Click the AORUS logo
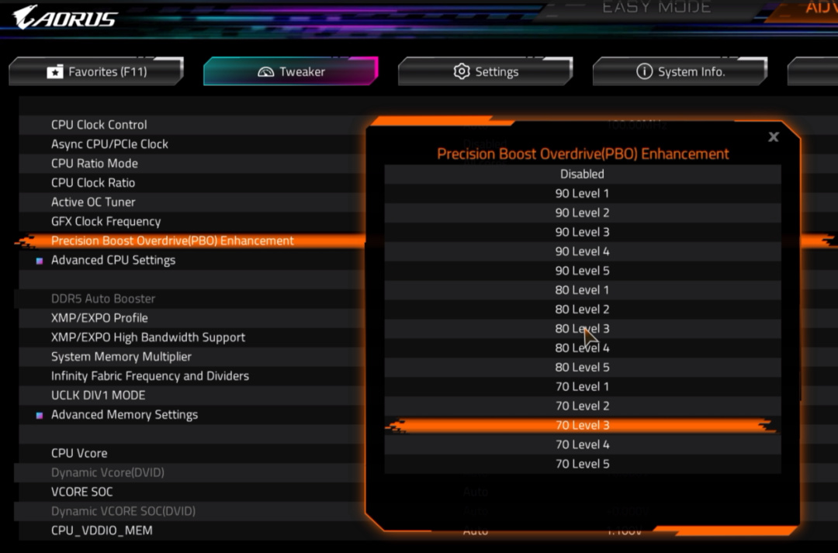The width and height of the screenshot is (838, 553). click(x=65, y=18)
